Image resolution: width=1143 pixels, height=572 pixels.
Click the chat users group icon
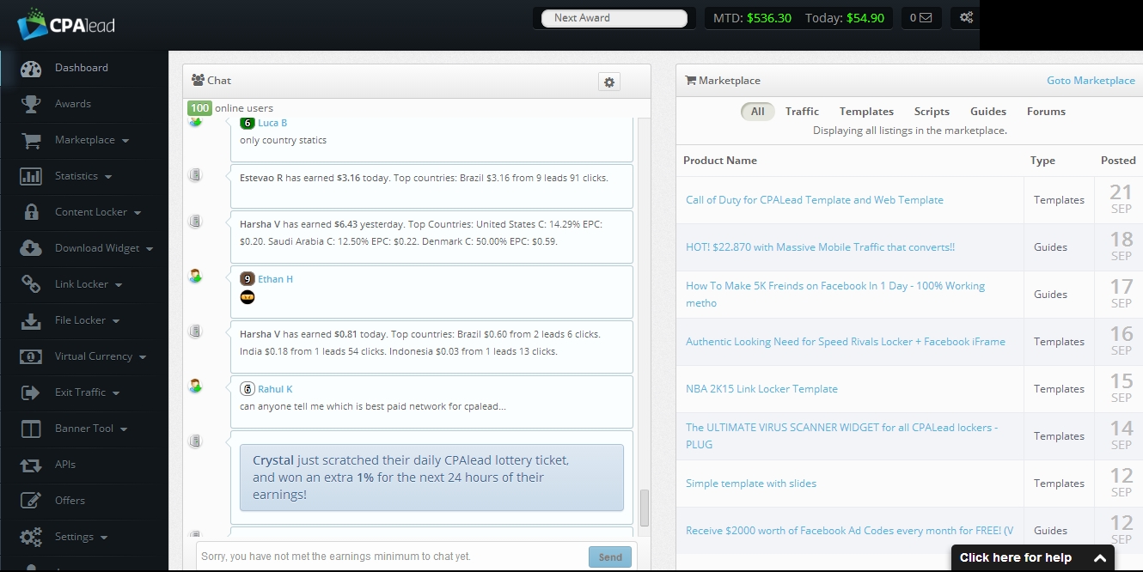198,80
